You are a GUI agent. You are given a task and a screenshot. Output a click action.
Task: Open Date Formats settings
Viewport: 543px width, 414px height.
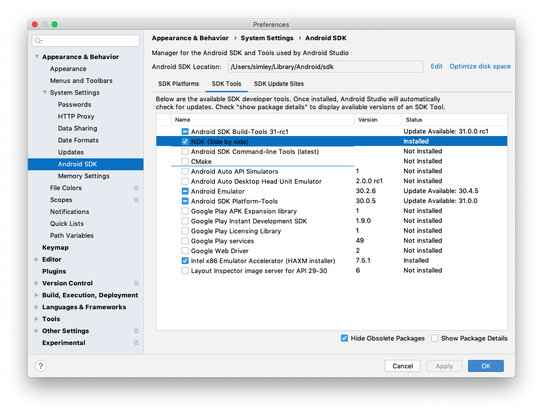(78, 140)
